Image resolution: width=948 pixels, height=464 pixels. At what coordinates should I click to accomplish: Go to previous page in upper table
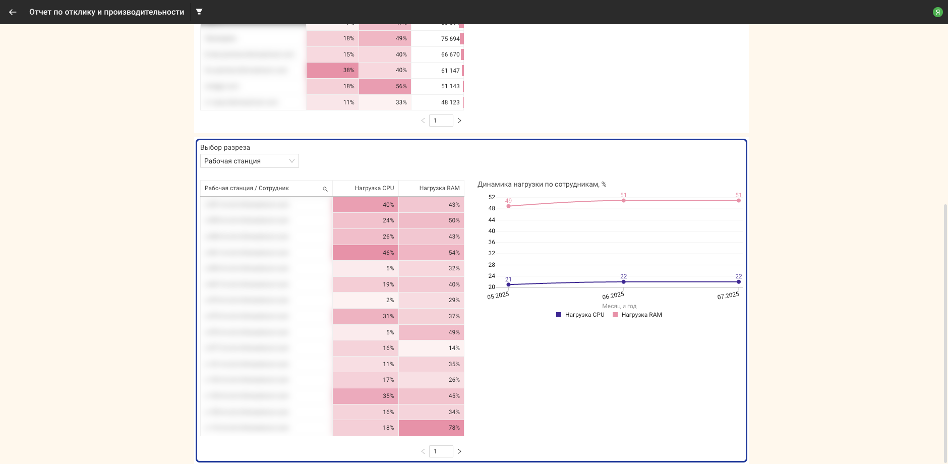[423, 121]
